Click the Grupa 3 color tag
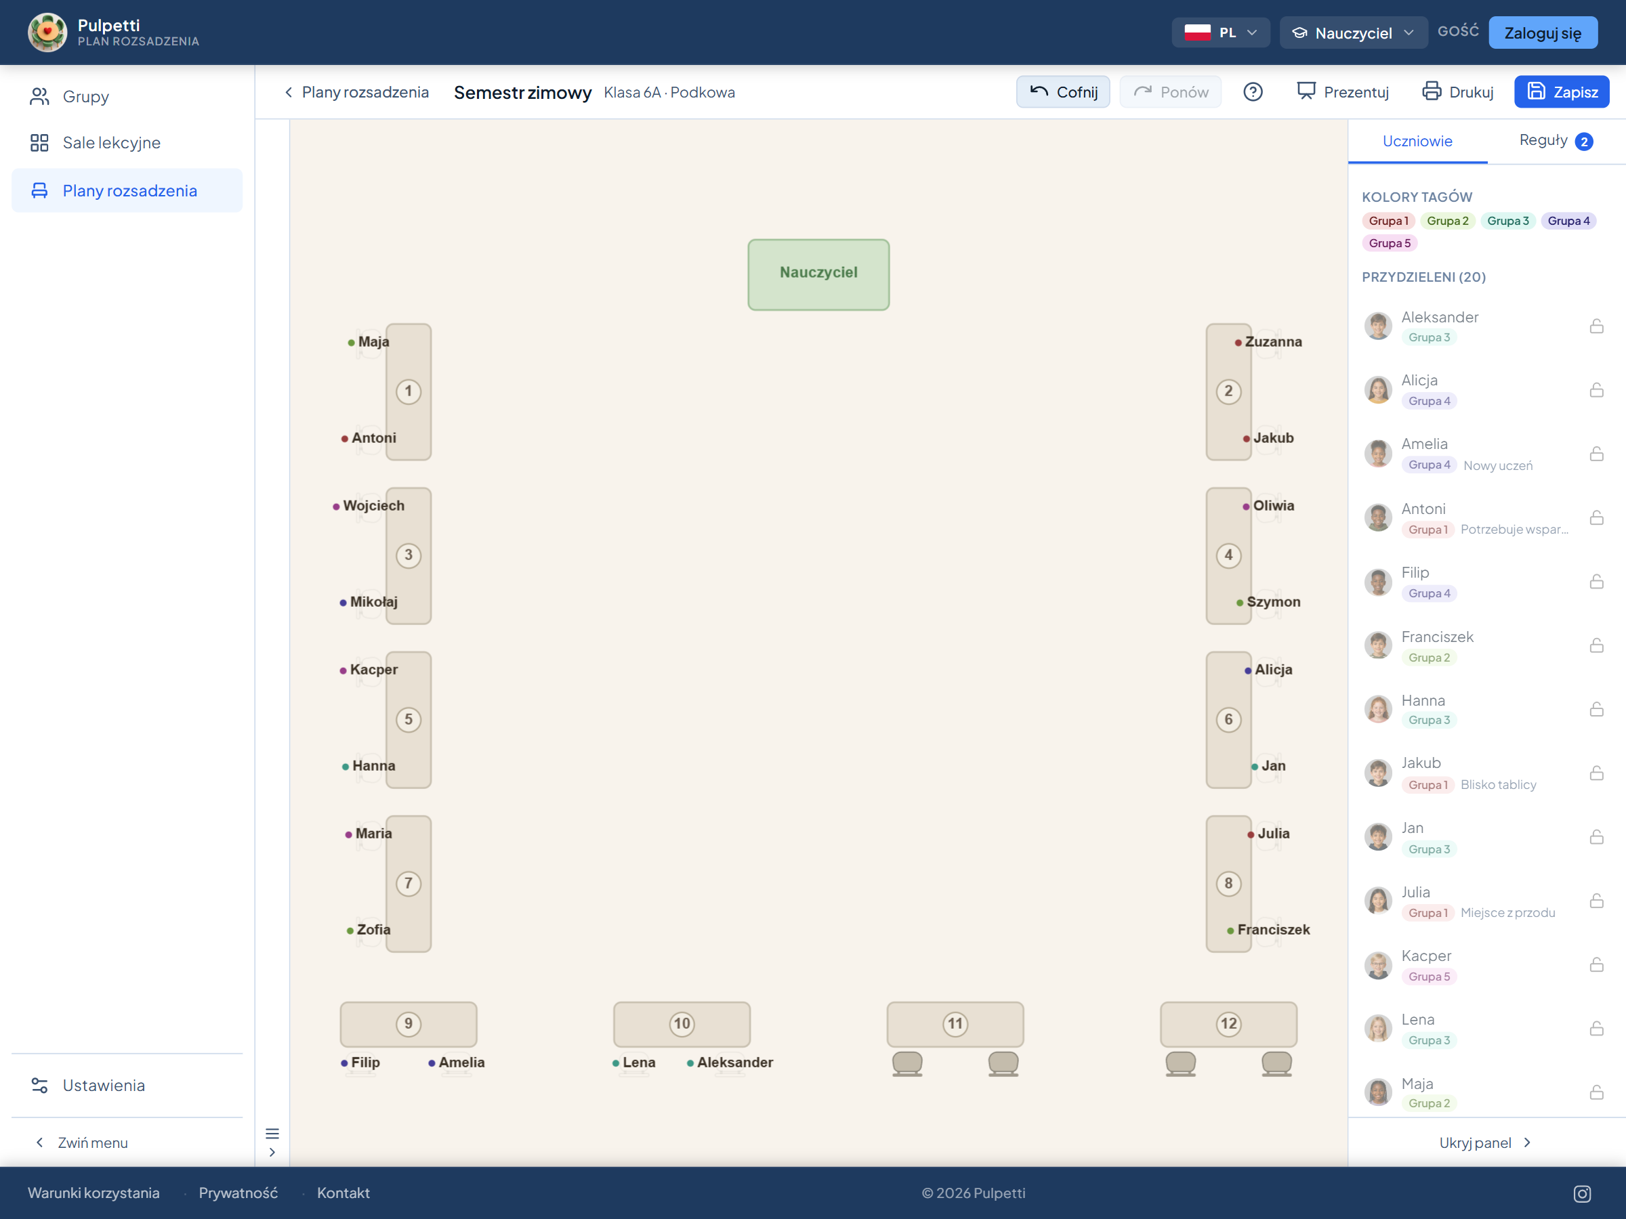Image resolution: width=1626 pixels, height=1219 pixels. click(1507, 220)
